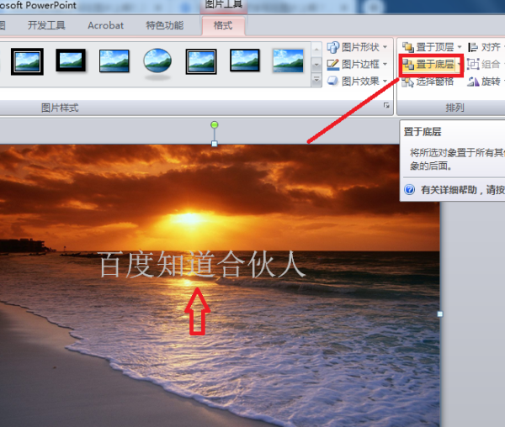Expand the 置于顶层 dropdown arrow

tap(460, 47)
